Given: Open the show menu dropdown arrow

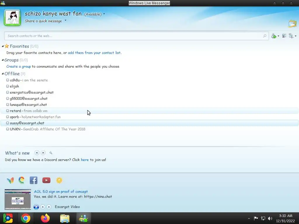Looking at the screenshot, I should coord(295,36).
